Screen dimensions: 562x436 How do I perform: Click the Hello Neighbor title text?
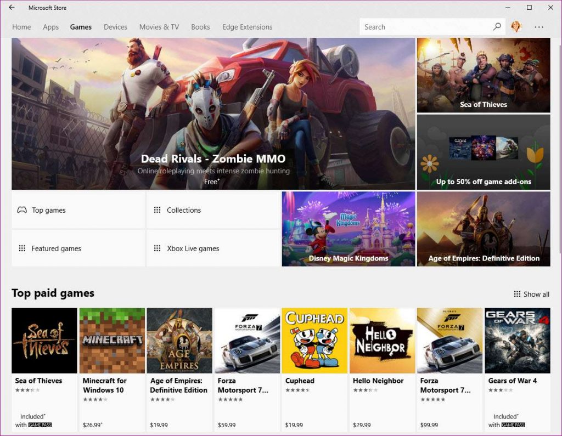click(378, 381)
